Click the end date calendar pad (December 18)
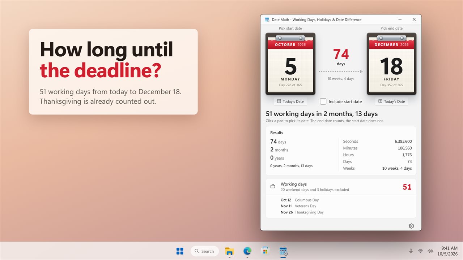The width and height of the screenshot is (463, 260). click(x=392, y=64)
